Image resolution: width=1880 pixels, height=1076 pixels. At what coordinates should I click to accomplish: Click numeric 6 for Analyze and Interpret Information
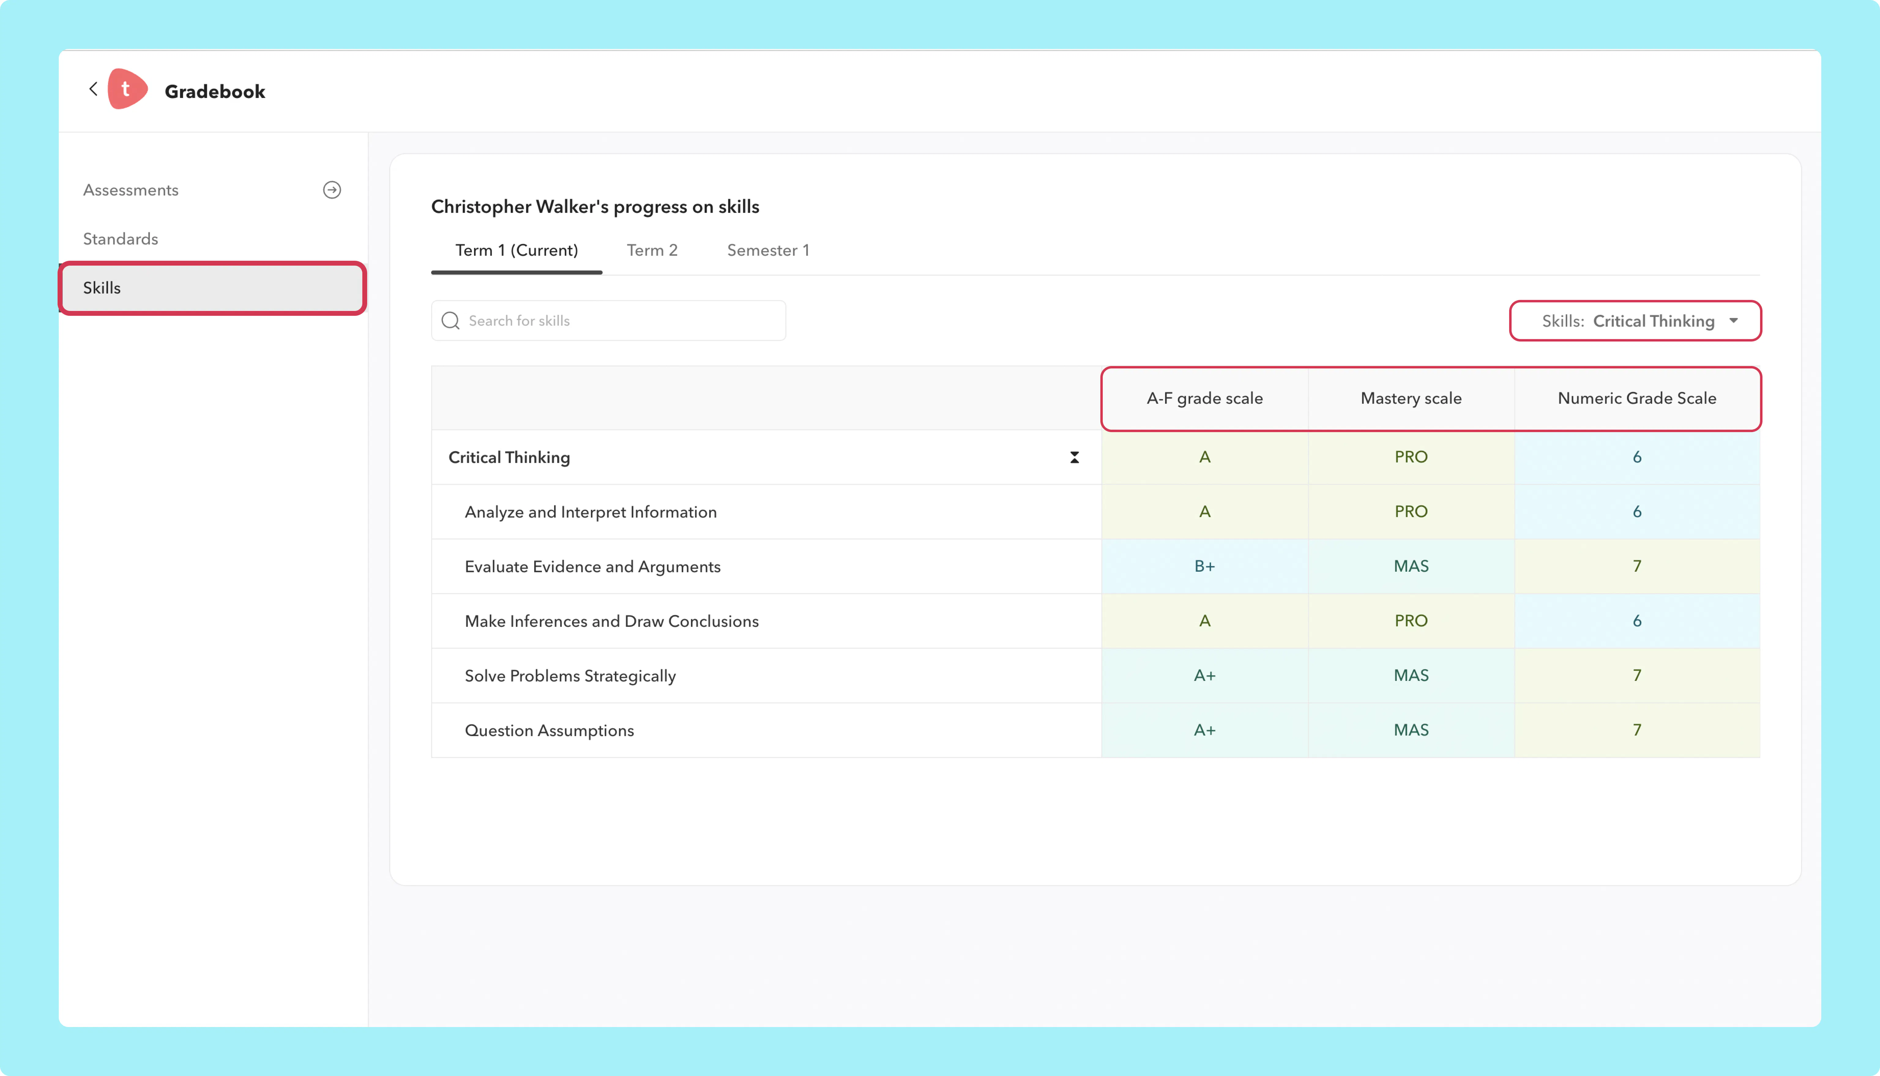click(x=1637, y=512)
